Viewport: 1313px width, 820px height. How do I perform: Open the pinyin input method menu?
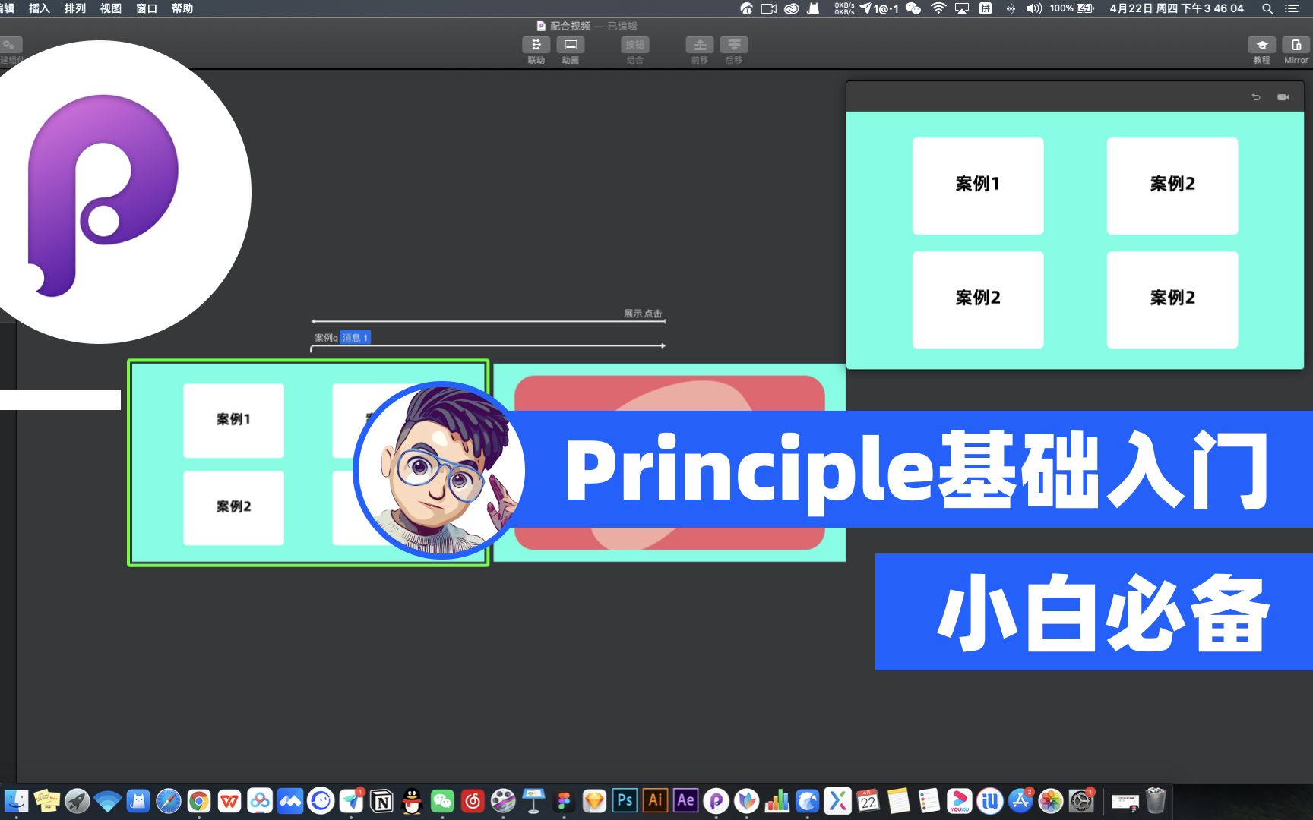986,8
